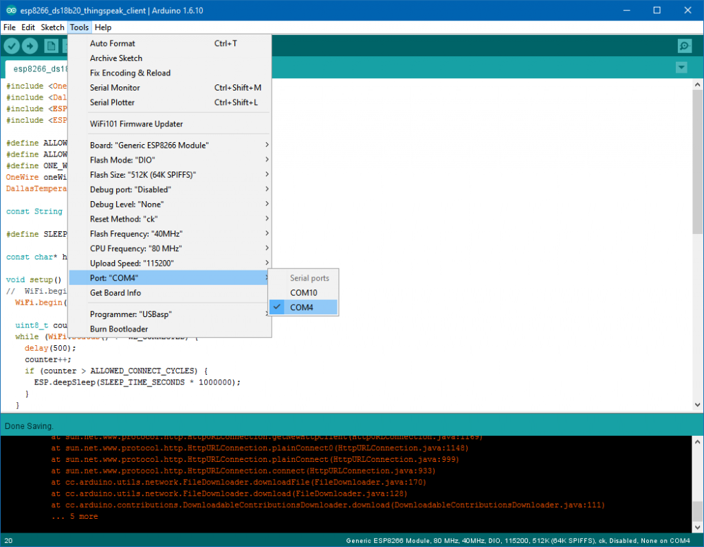Open Serial Monitor from the magnifier icon

pyautogui.click(x=684, y=46)
